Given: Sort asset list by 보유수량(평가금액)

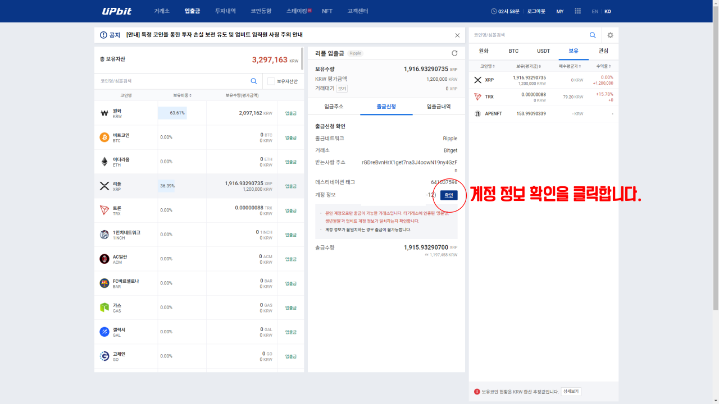Looking at the screenshot, I should [242, 95].
